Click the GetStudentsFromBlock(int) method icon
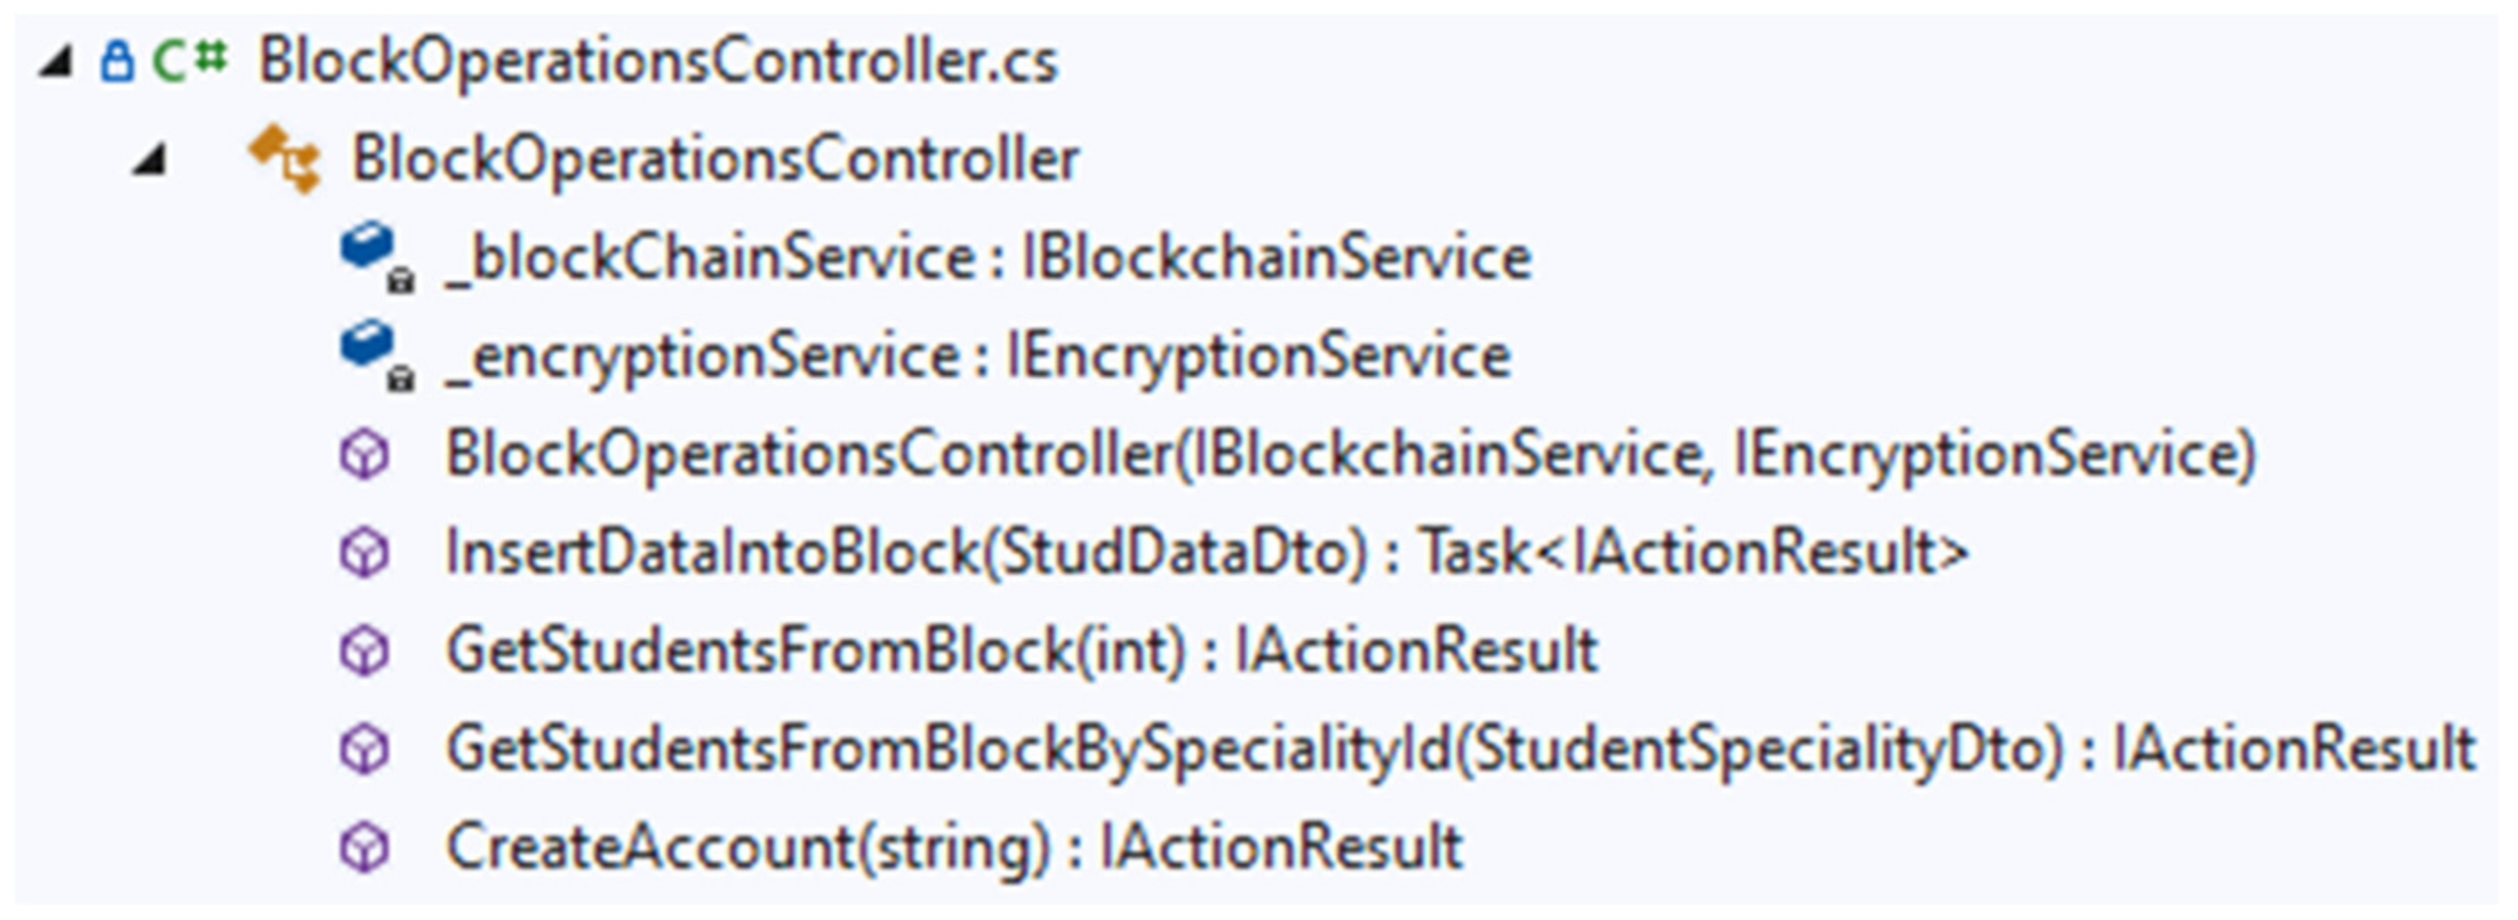This screenshot has height=920, width=2518. pyautogui.click(x=364, y=651)
